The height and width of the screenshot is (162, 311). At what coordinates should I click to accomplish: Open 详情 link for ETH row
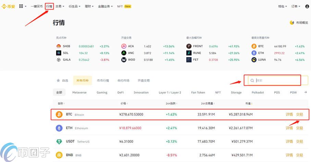coord(289,128)
